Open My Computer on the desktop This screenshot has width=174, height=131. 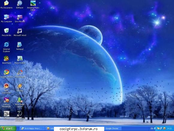point(6,18)
